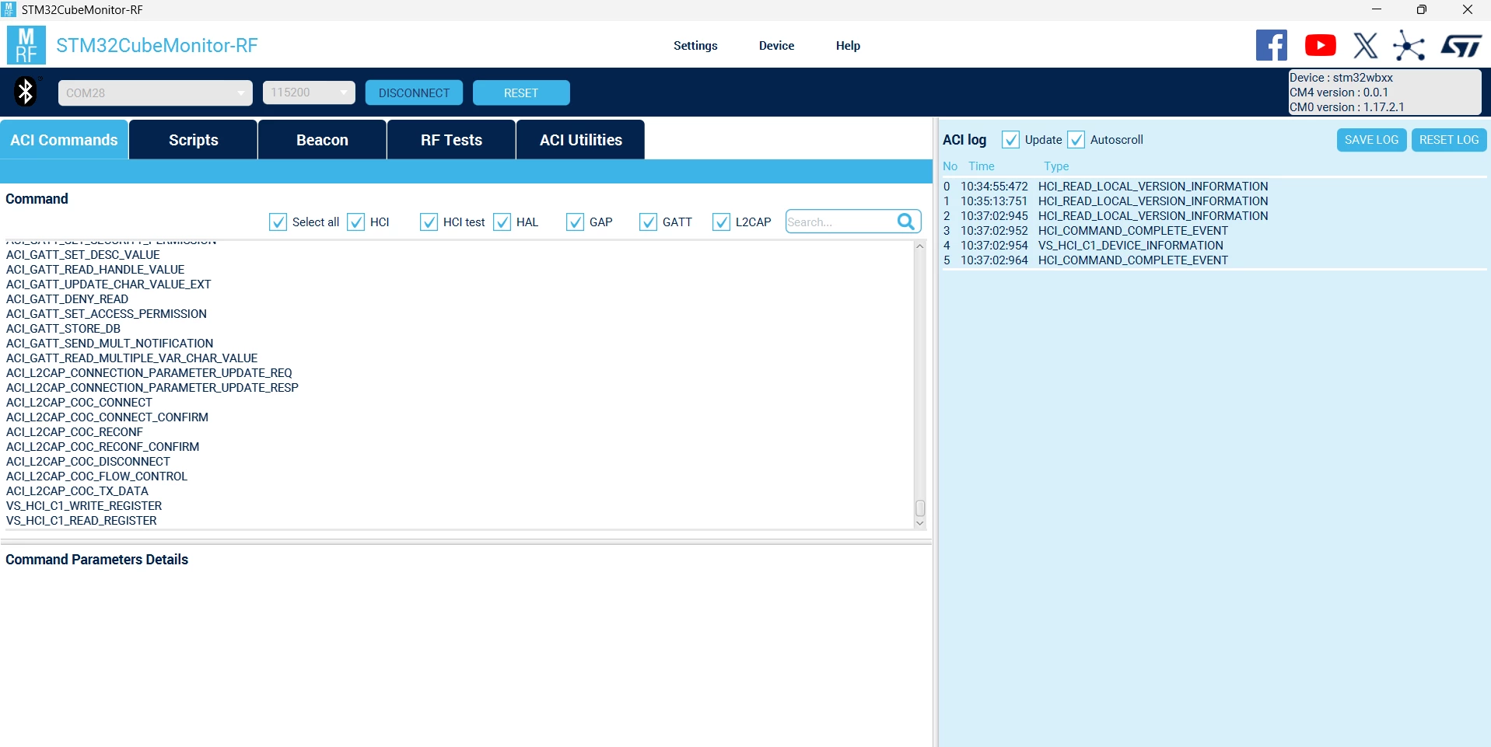
Task: Open the 115200 baud rate dropdown
Action: coord(309,93)
